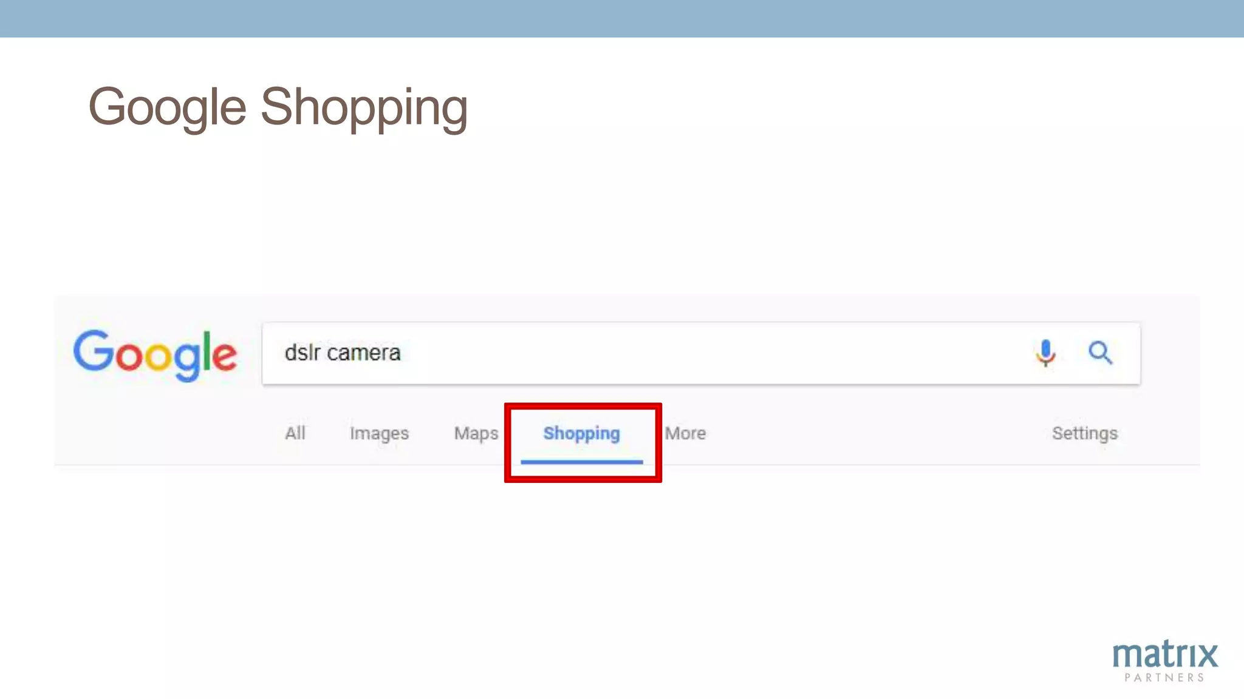Image resolution: width=1244 pixels, height=699 pixels.
Task: Open the More menu
Action: point(685,433)
